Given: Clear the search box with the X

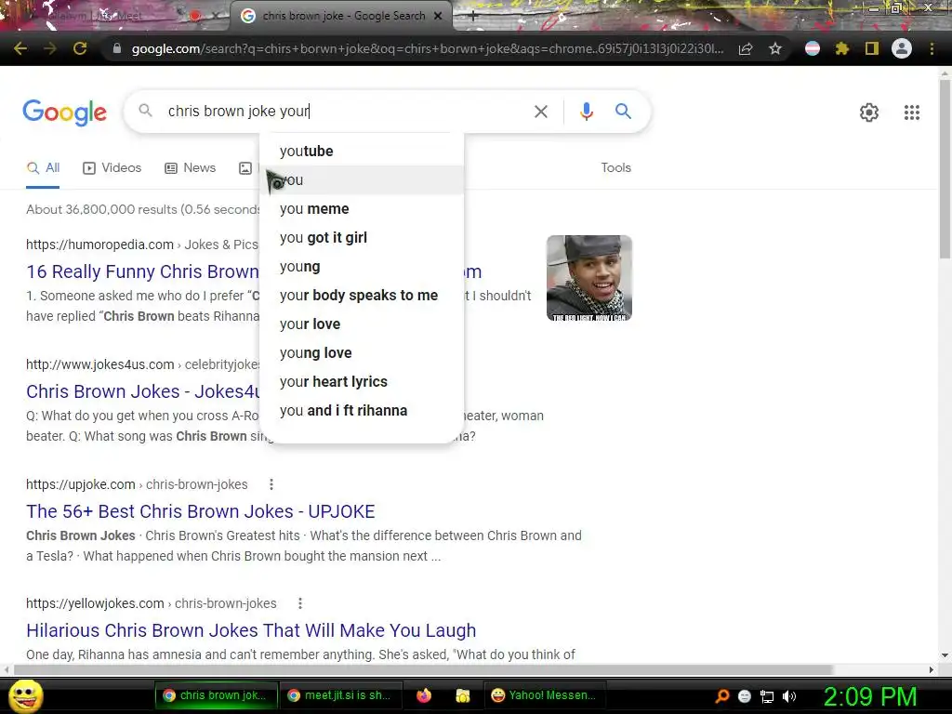Looking at the screenshot, I should click(540, 112).
